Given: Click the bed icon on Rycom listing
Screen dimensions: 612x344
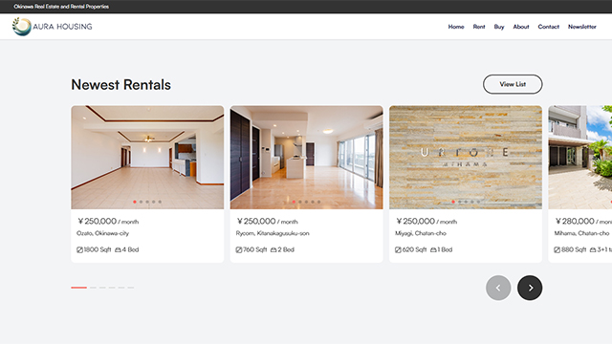Looking at the screenshot, I should click(273, 249).
